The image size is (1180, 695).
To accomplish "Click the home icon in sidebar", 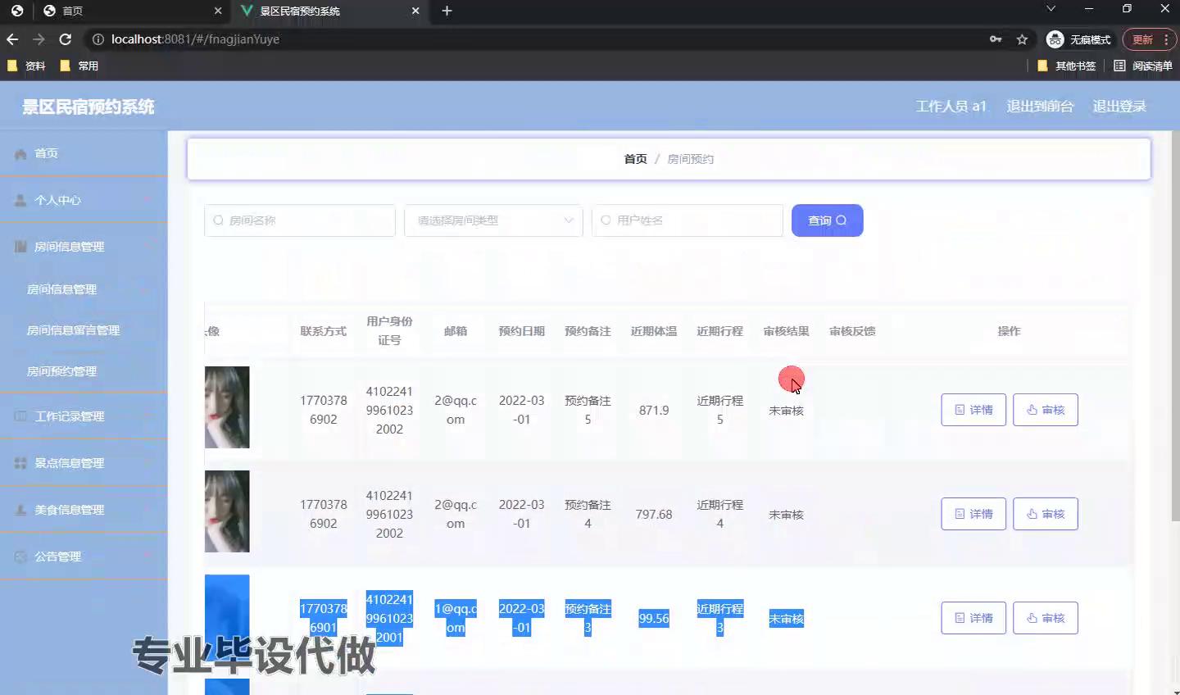I will (x=20, y=154).
